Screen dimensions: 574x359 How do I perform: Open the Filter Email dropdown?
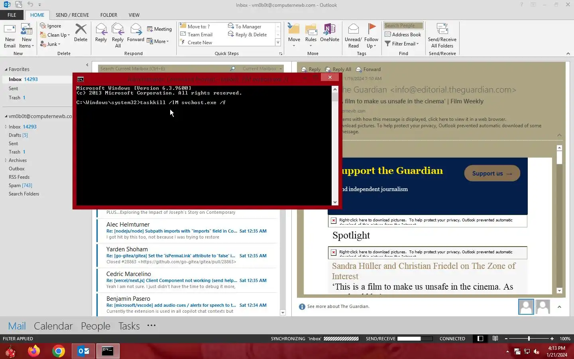pyautogui.click(x=402, y=44)
